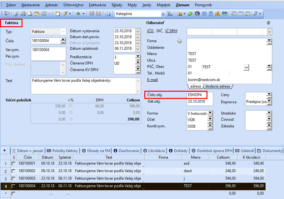Click the note panel with up arrow icon
The image size is (284, 199).
point(247,13)
